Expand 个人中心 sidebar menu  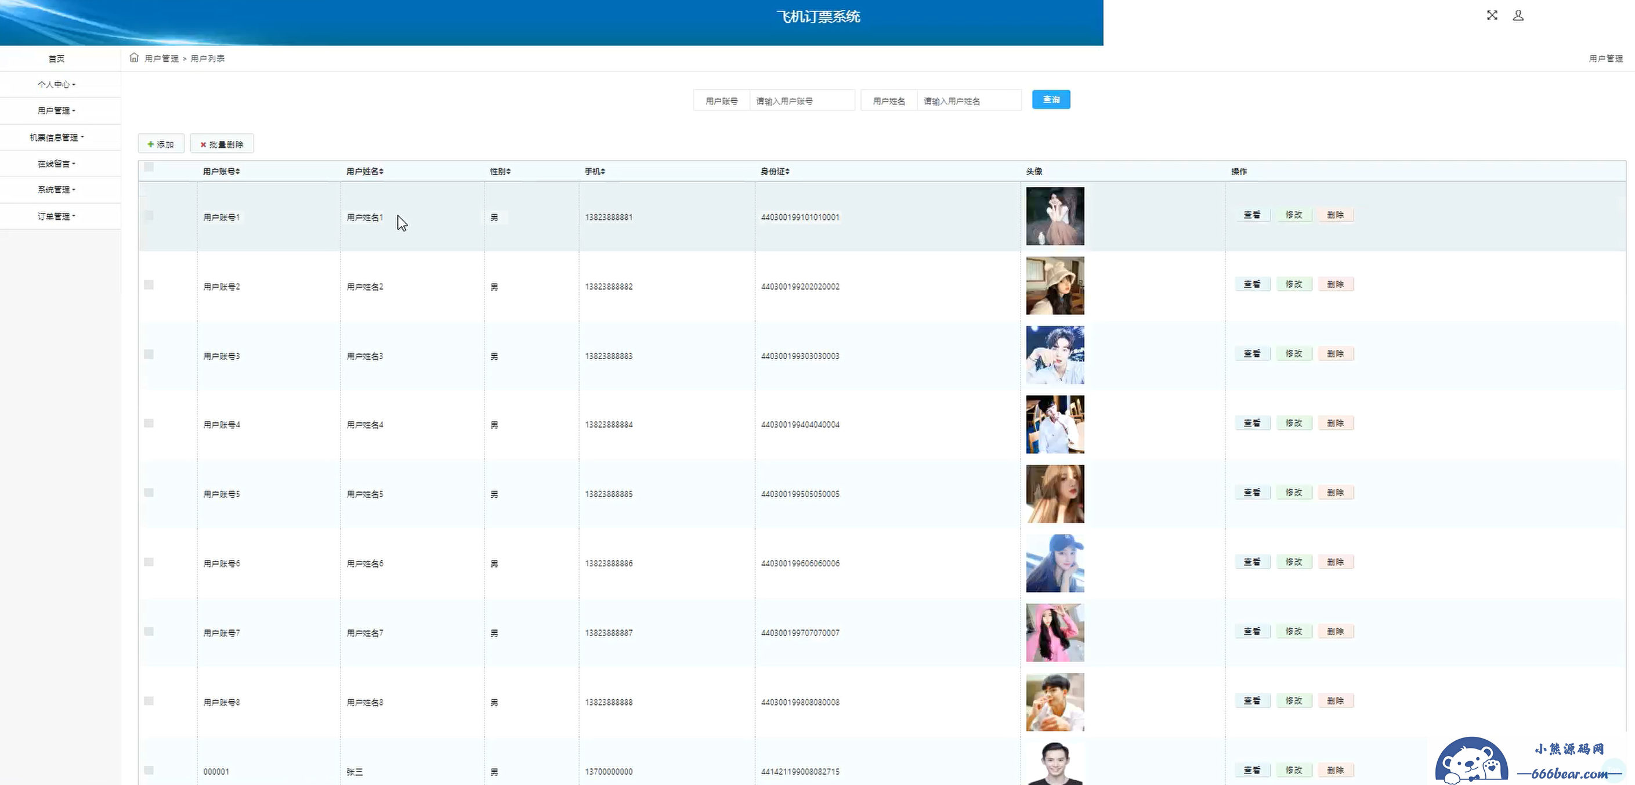coord(56,84)
